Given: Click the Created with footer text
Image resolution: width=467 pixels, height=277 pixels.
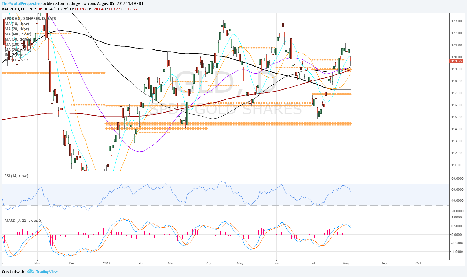Looking at the screenshot, I should pyautogui.click(x=13, y=272).
